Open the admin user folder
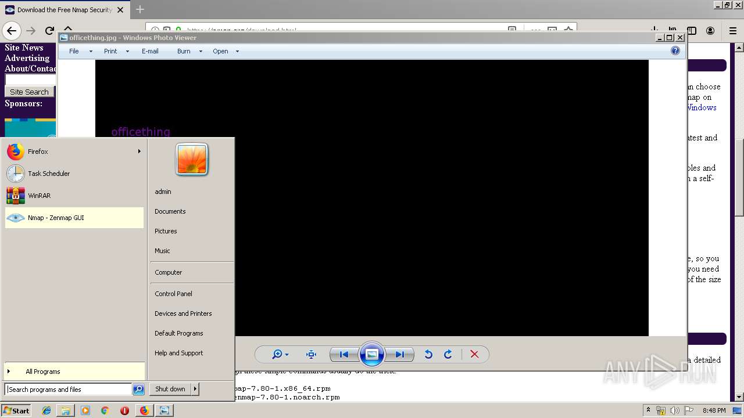This screenshot has height=418, width=744. 163,192
